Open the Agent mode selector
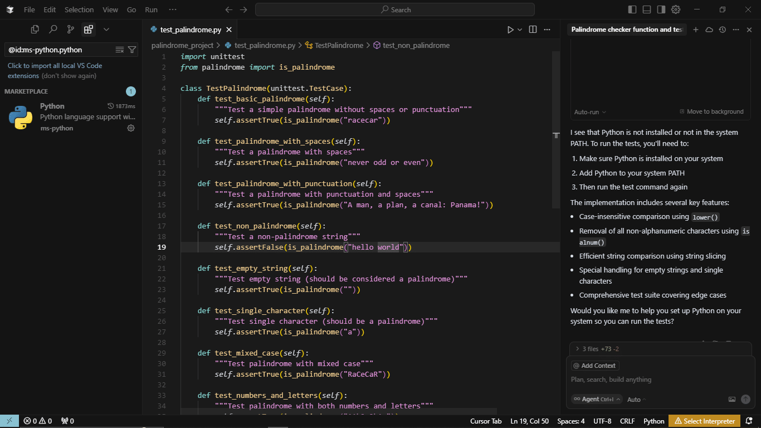761x428 pixels. (x=597, y=399)
